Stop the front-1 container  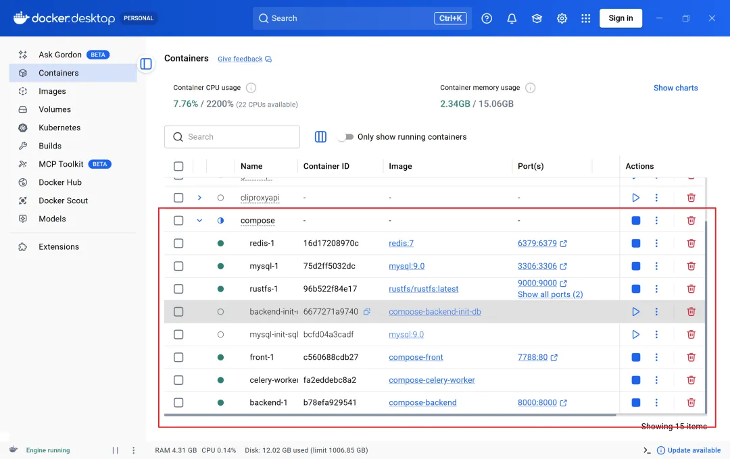point(635,357)
